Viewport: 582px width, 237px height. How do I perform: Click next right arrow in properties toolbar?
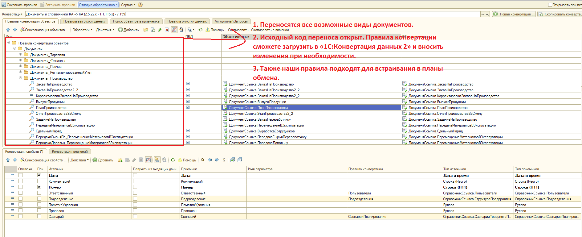pyautogui.click(x=217, y=160)
